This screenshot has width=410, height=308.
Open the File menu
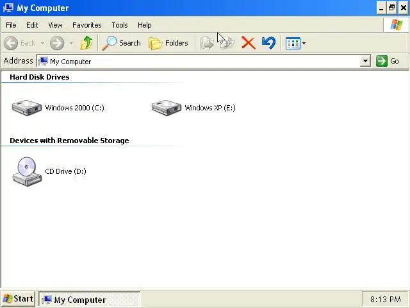tap(11, 25)
